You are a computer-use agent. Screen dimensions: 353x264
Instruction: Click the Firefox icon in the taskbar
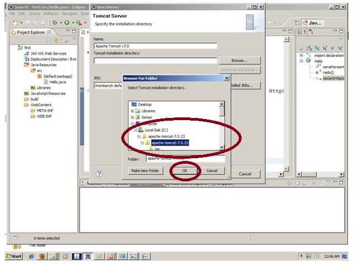pos(42,256)
